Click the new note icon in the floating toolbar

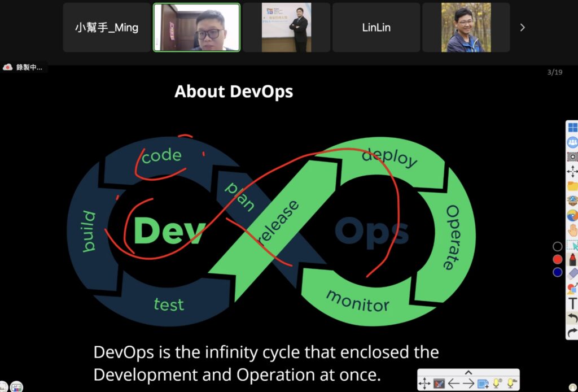(483, 384)
